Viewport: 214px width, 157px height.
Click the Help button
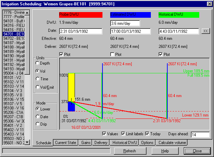pos(165,151)
